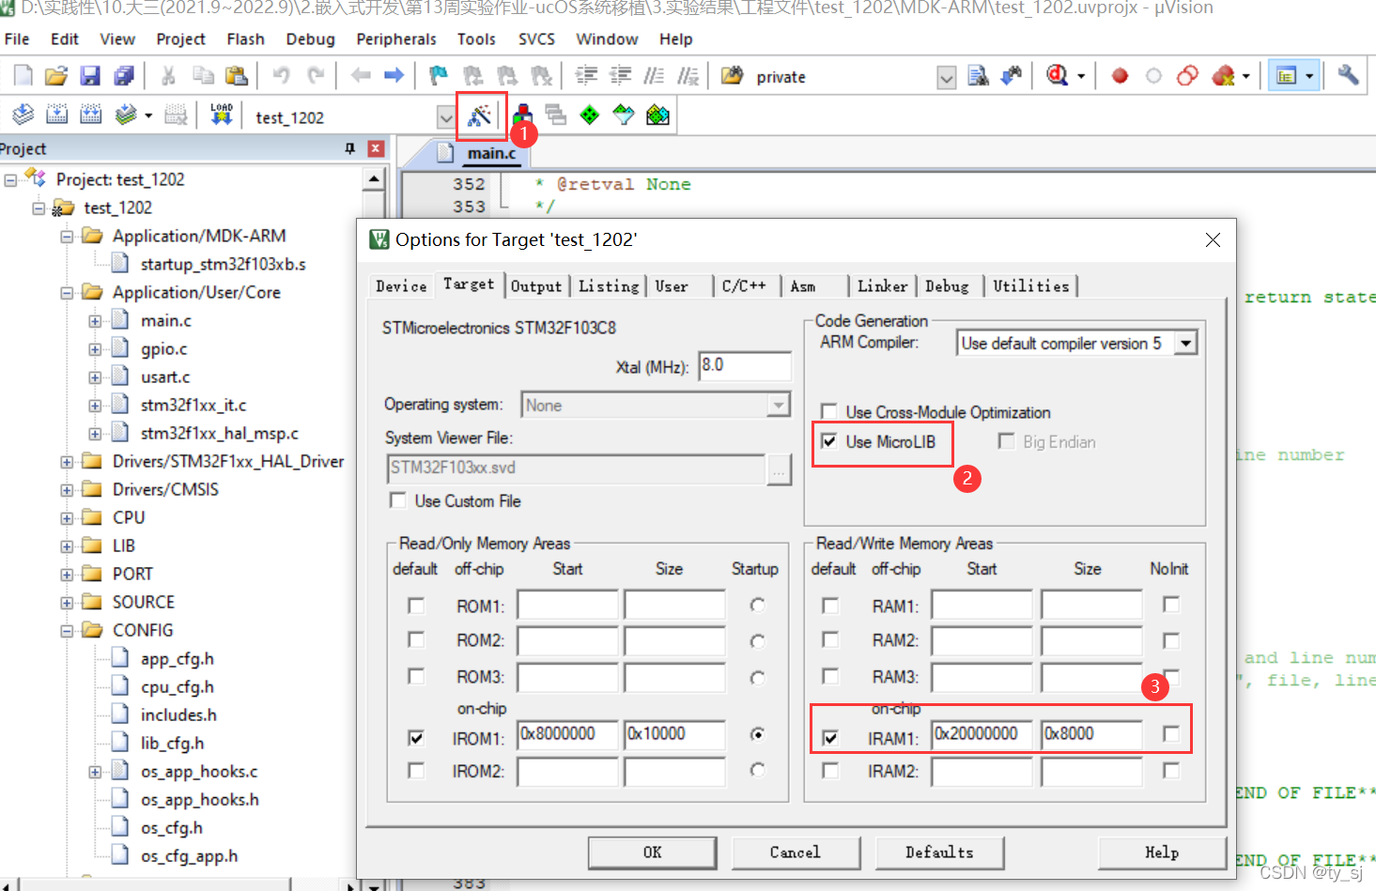1376x891 pixels.
Task: Switch to the Debug options tab
Action: [947, 286]
